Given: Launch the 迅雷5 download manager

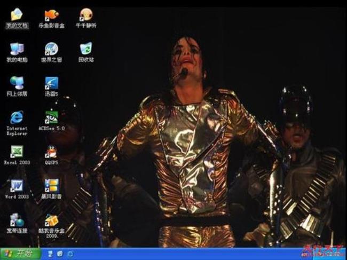Looking at the screenshot, I should click(52, 86).
